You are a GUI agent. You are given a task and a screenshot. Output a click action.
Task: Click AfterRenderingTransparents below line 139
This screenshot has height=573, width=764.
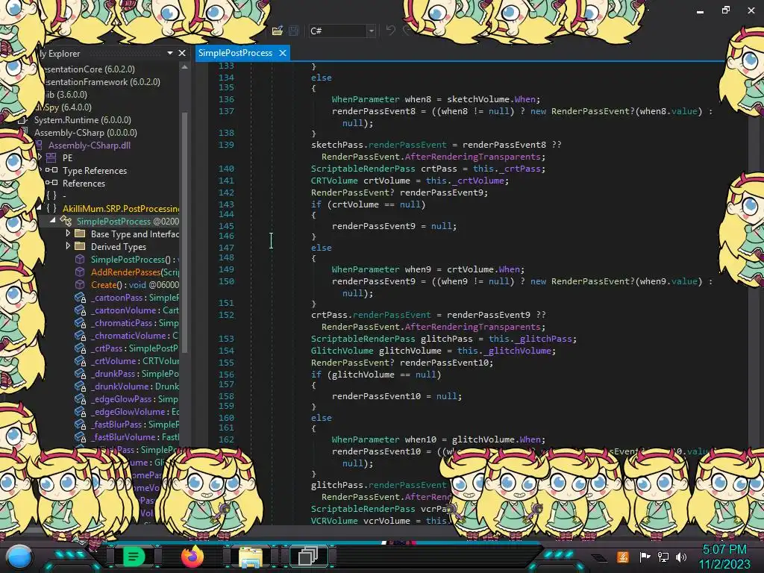pyautogui.click(x=472, y=157)
